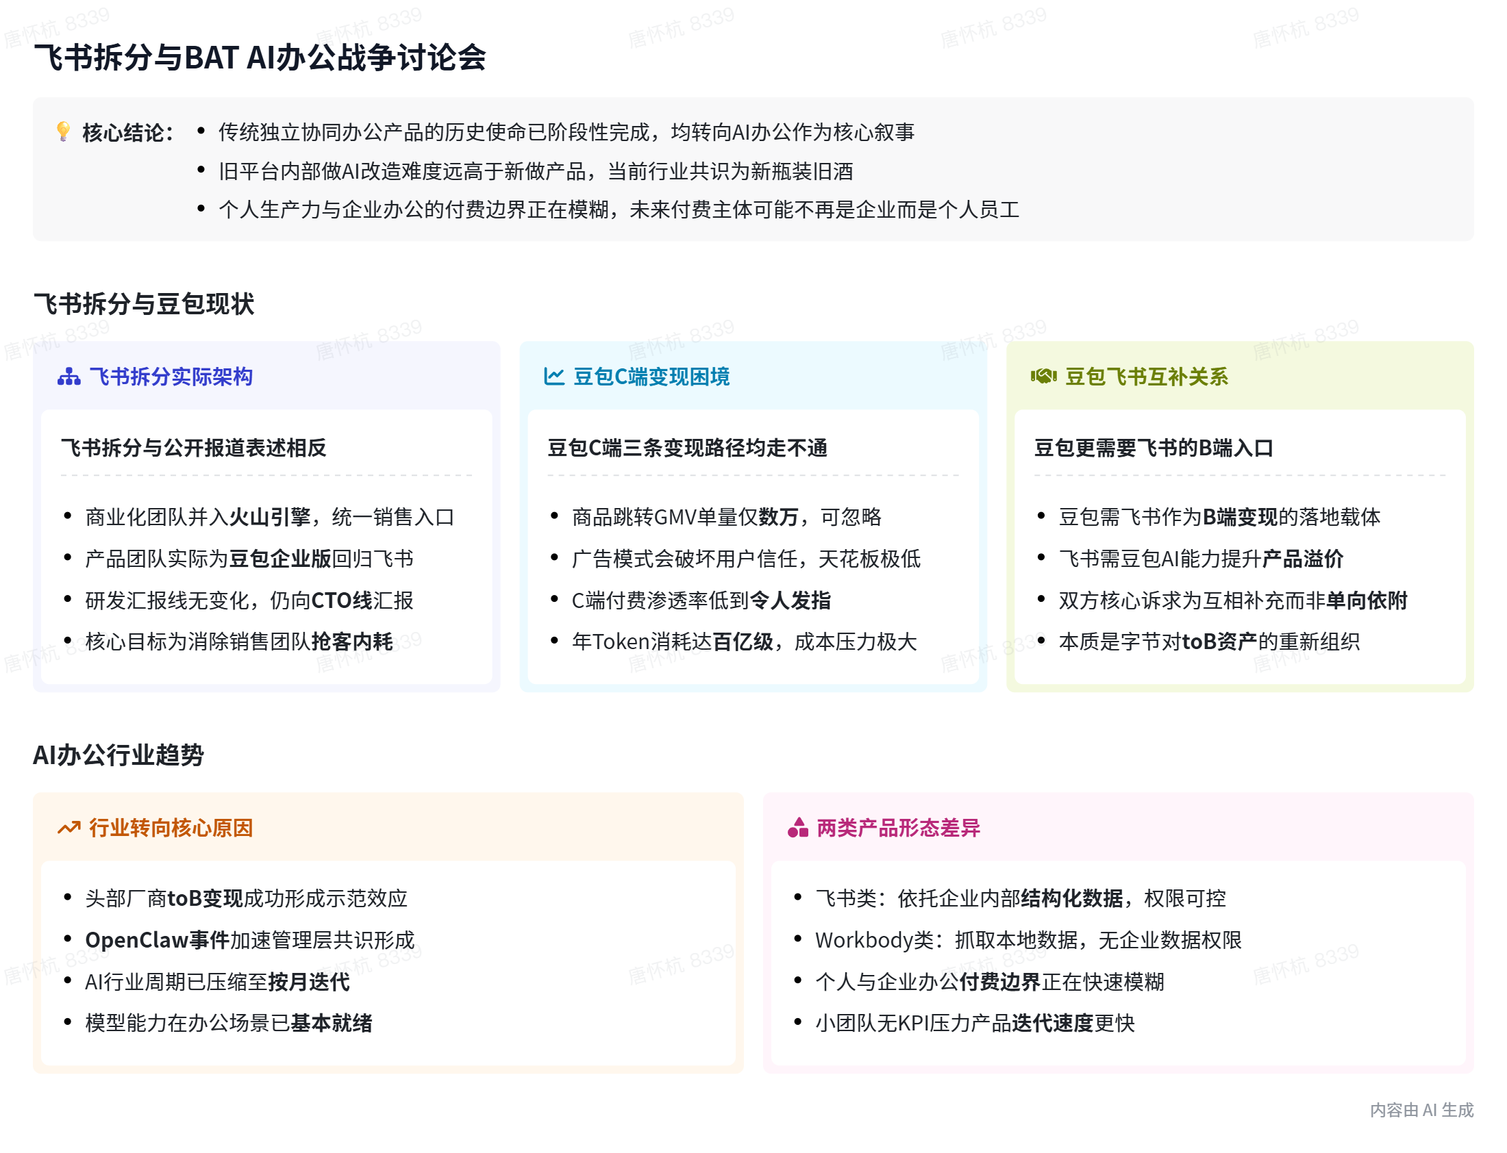Screen dimensions: 1507x1153
Task: Click the bullet 个人生产力与企业办公的付费边界正在模糊
Action: (619, 210)
